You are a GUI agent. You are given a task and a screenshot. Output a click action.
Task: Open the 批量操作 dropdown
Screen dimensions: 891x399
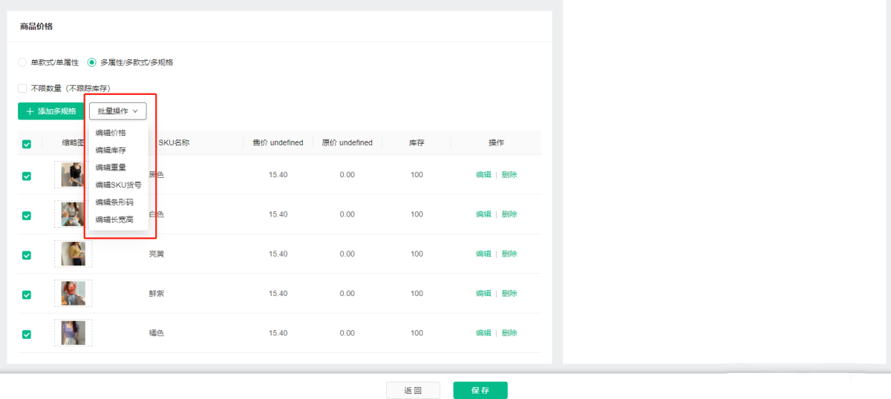[118, 111]
